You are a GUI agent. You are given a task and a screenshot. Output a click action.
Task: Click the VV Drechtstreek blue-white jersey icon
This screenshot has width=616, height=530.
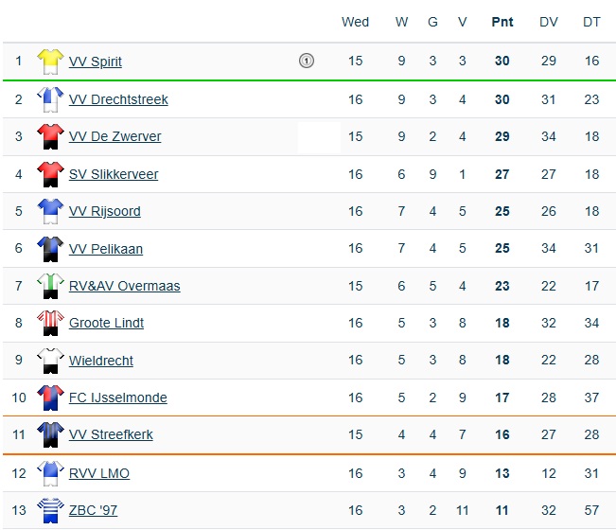coord(50,99)
